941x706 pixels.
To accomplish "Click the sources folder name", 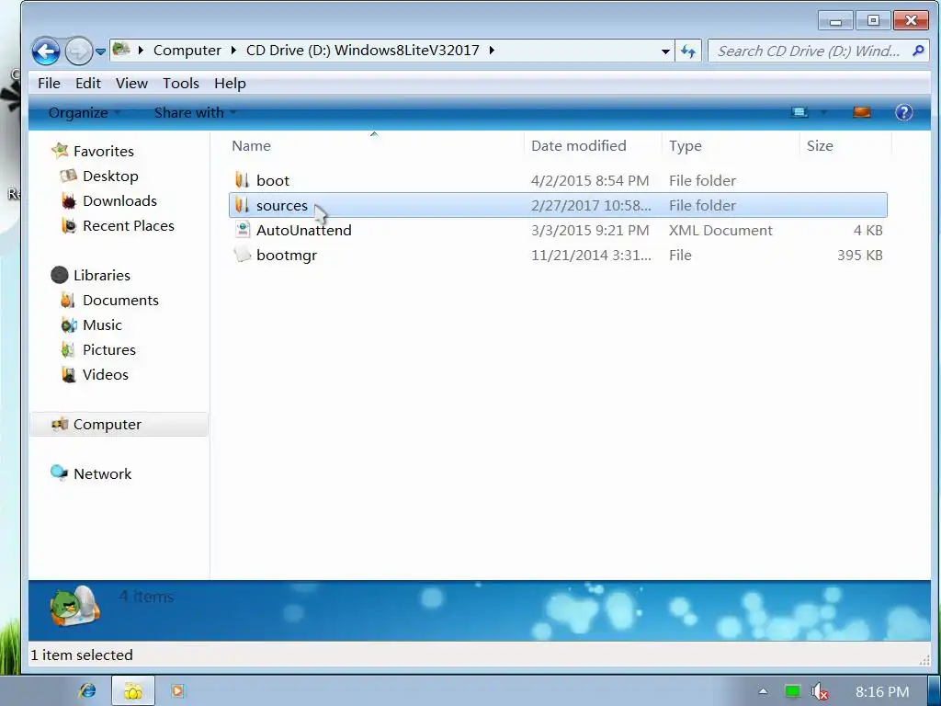I will coord(281,206).
